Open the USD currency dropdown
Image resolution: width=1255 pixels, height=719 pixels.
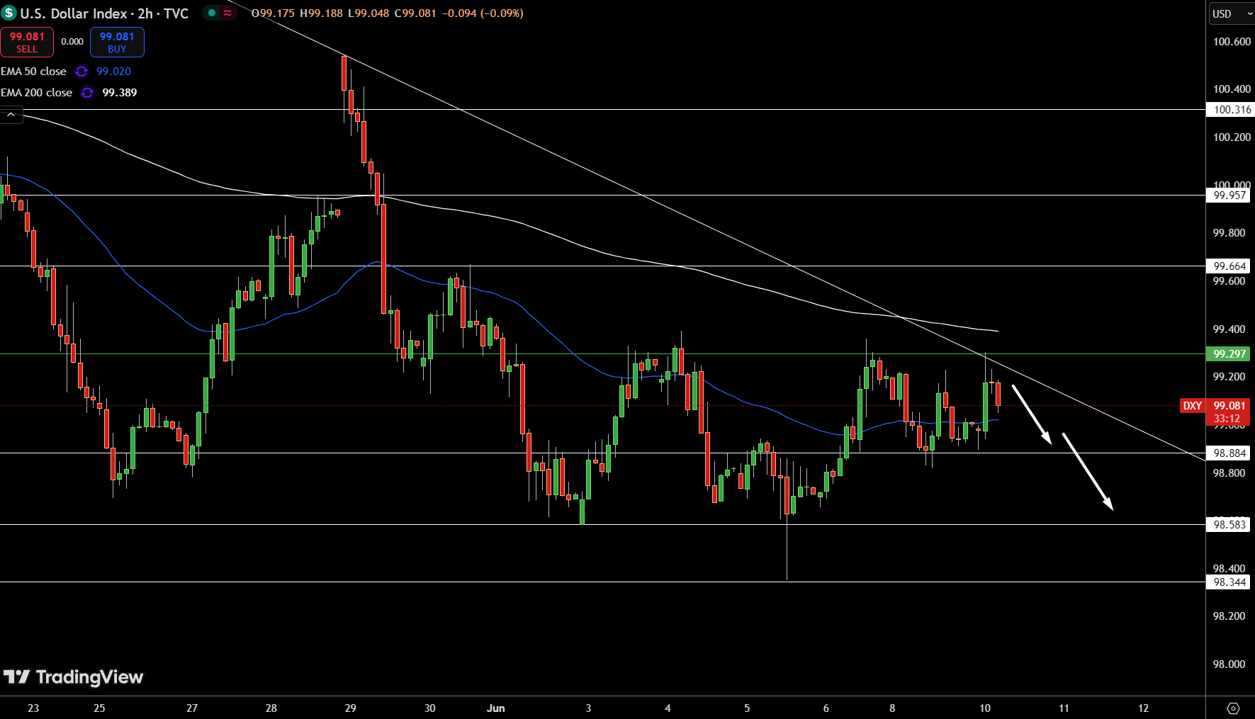pos(1232,13)
